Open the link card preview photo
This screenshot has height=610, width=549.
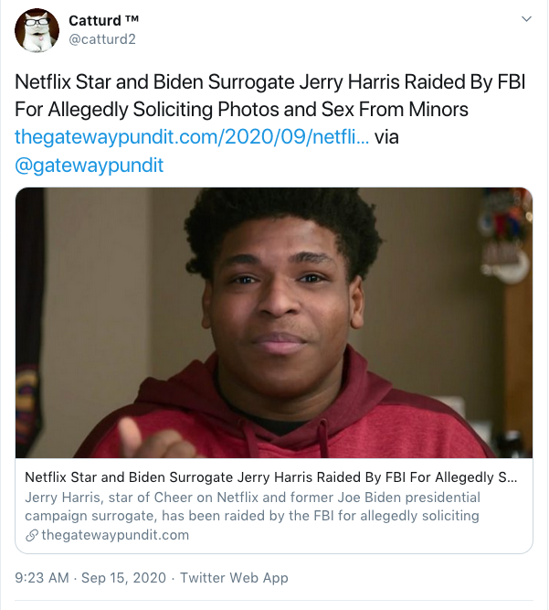(x=274, y=322)
